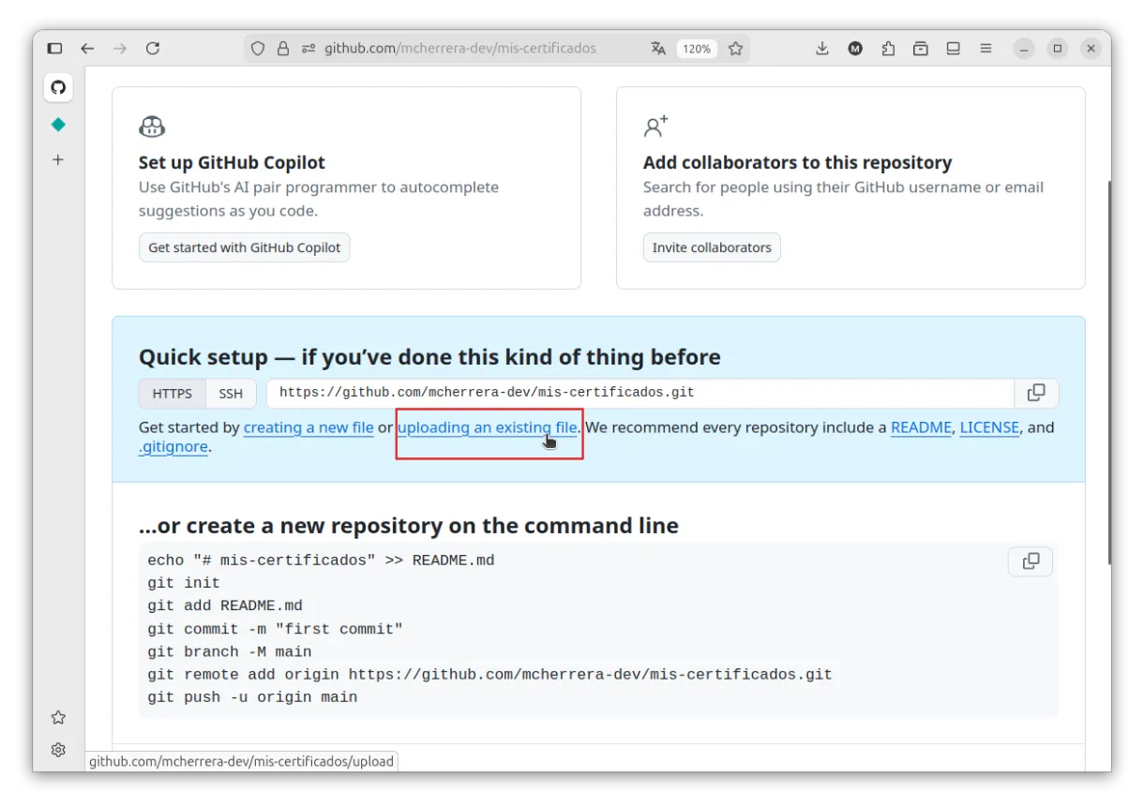The width and height of the screenshot is (1144, 807).
Task: Copy the command line setup code
Action: (1030, 560)
